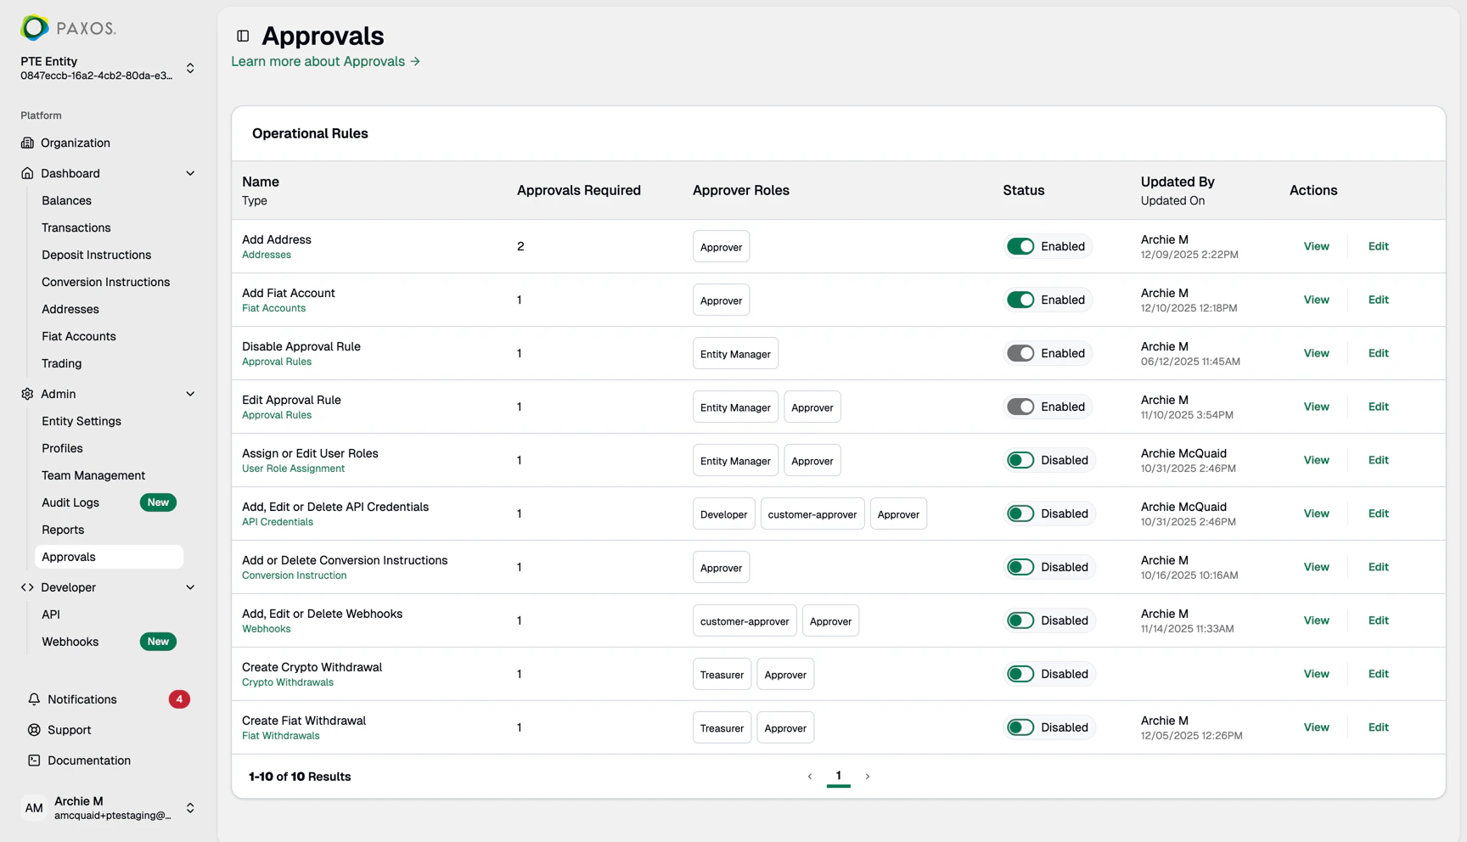Open the PTE Entity switcher
Image resolution: width=1467 pixels, height=842 pixels.
pos(190,68)
